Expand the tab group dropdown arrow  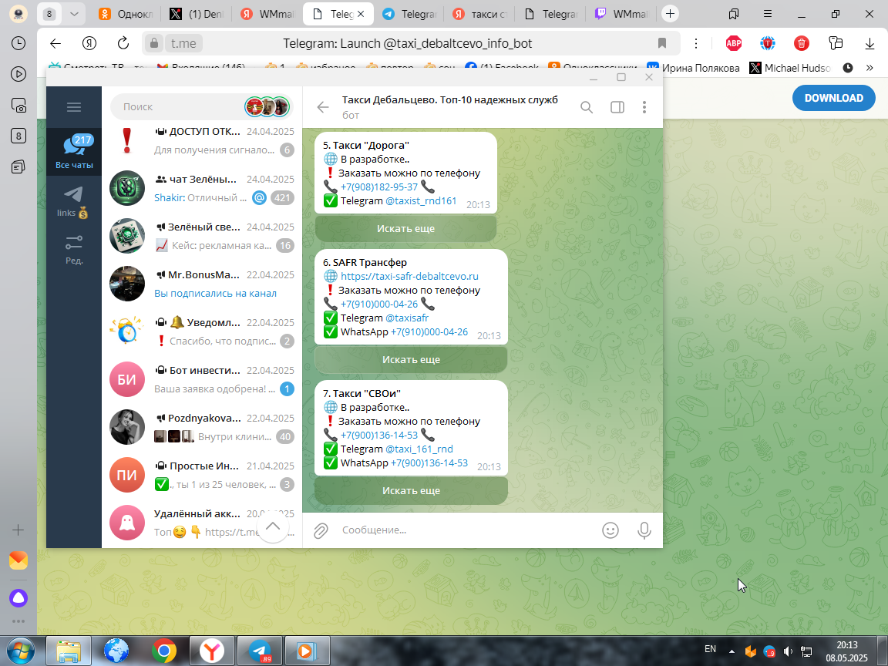click(x=74, y=14)
